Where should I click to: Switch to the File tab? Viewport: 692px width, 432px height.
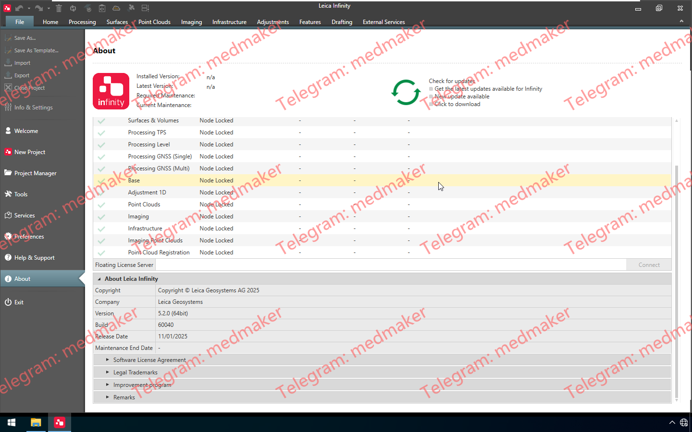click(20, 22)
